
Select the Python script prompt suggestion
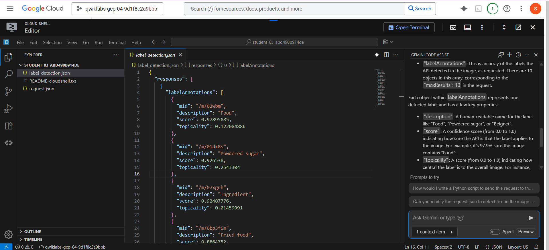pyautogui.click(x=474, y=188)
